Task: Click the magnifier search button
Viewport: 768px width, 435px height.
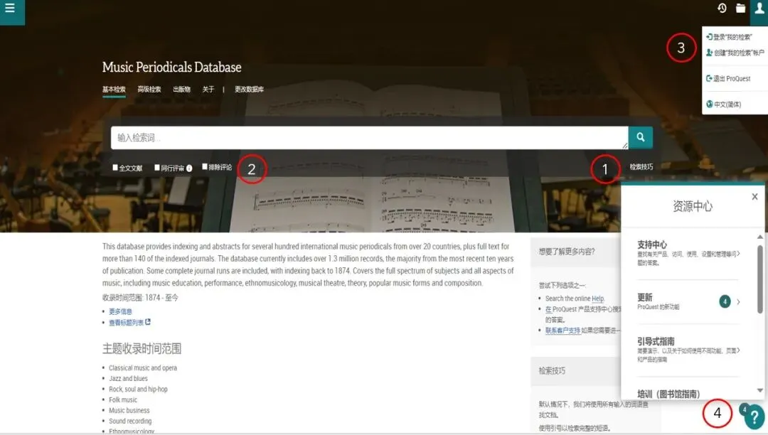Action: click(641, 137)
